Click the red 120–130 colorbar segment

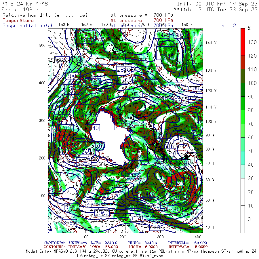point(243,49)
